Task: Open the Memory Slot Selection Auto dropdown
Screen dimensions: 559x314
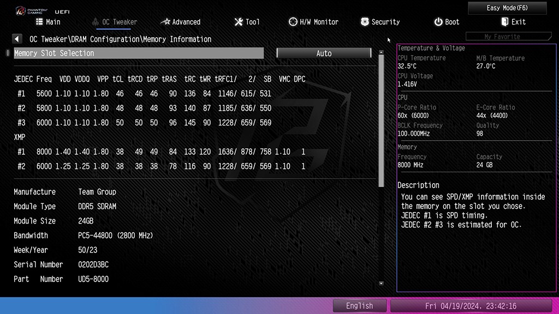Action: point(324,53)
